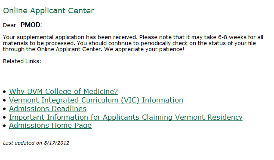Click the bullet beside Important Information for Applicants

coord(5,117)
